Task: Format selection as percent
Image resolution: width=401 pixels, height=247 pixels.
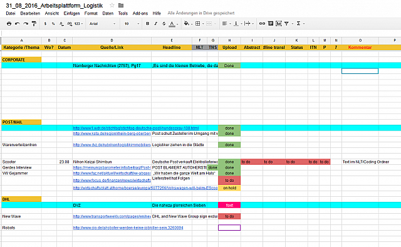Action: tap(53, 24)
